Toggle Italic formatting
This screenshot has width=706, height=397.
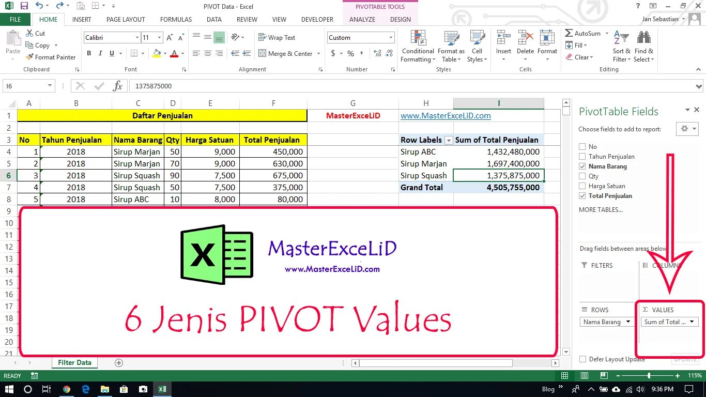point(101,53)
